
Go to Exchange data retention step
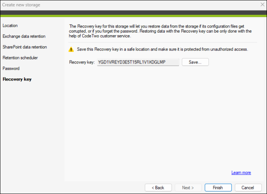(x=24, y=36)
